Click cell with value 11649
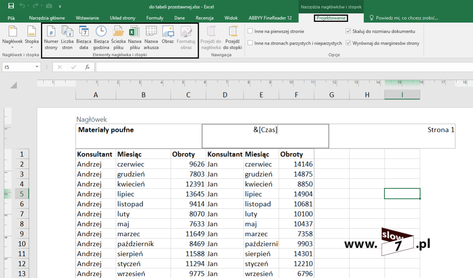 pos(188,234)
